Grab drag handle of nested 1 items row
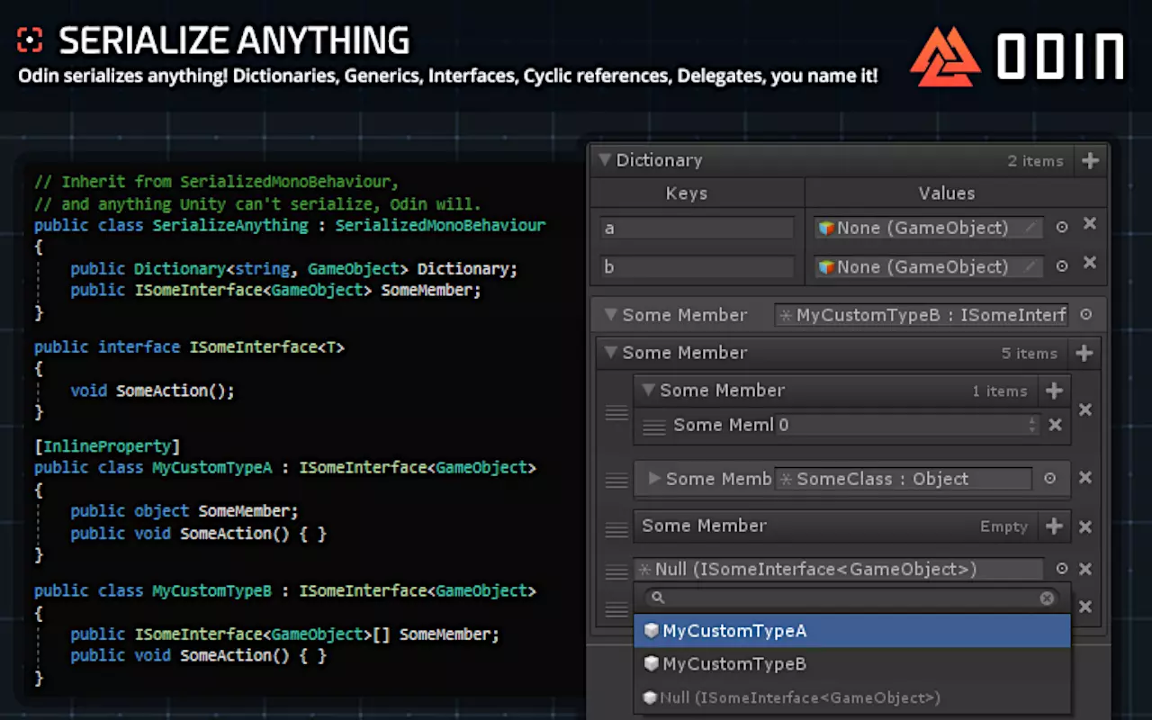The width and height of the screenshot is (1152, 720). tap(616, 412)
